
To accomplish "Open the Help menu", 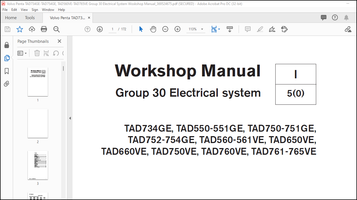I will click(x=61, y=9).
